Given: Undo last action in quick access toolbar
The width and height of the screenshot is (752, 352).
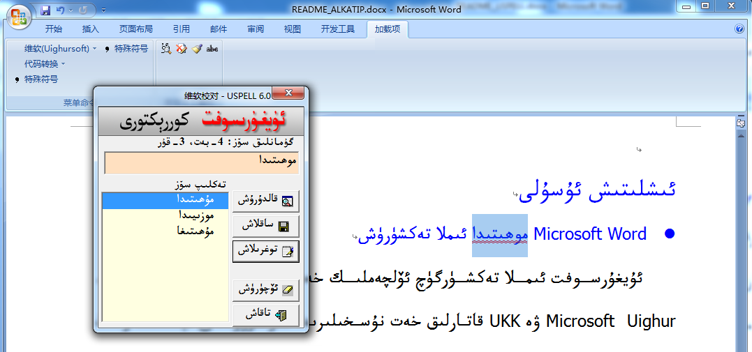Looking at the screenshot, I should 61,10.
